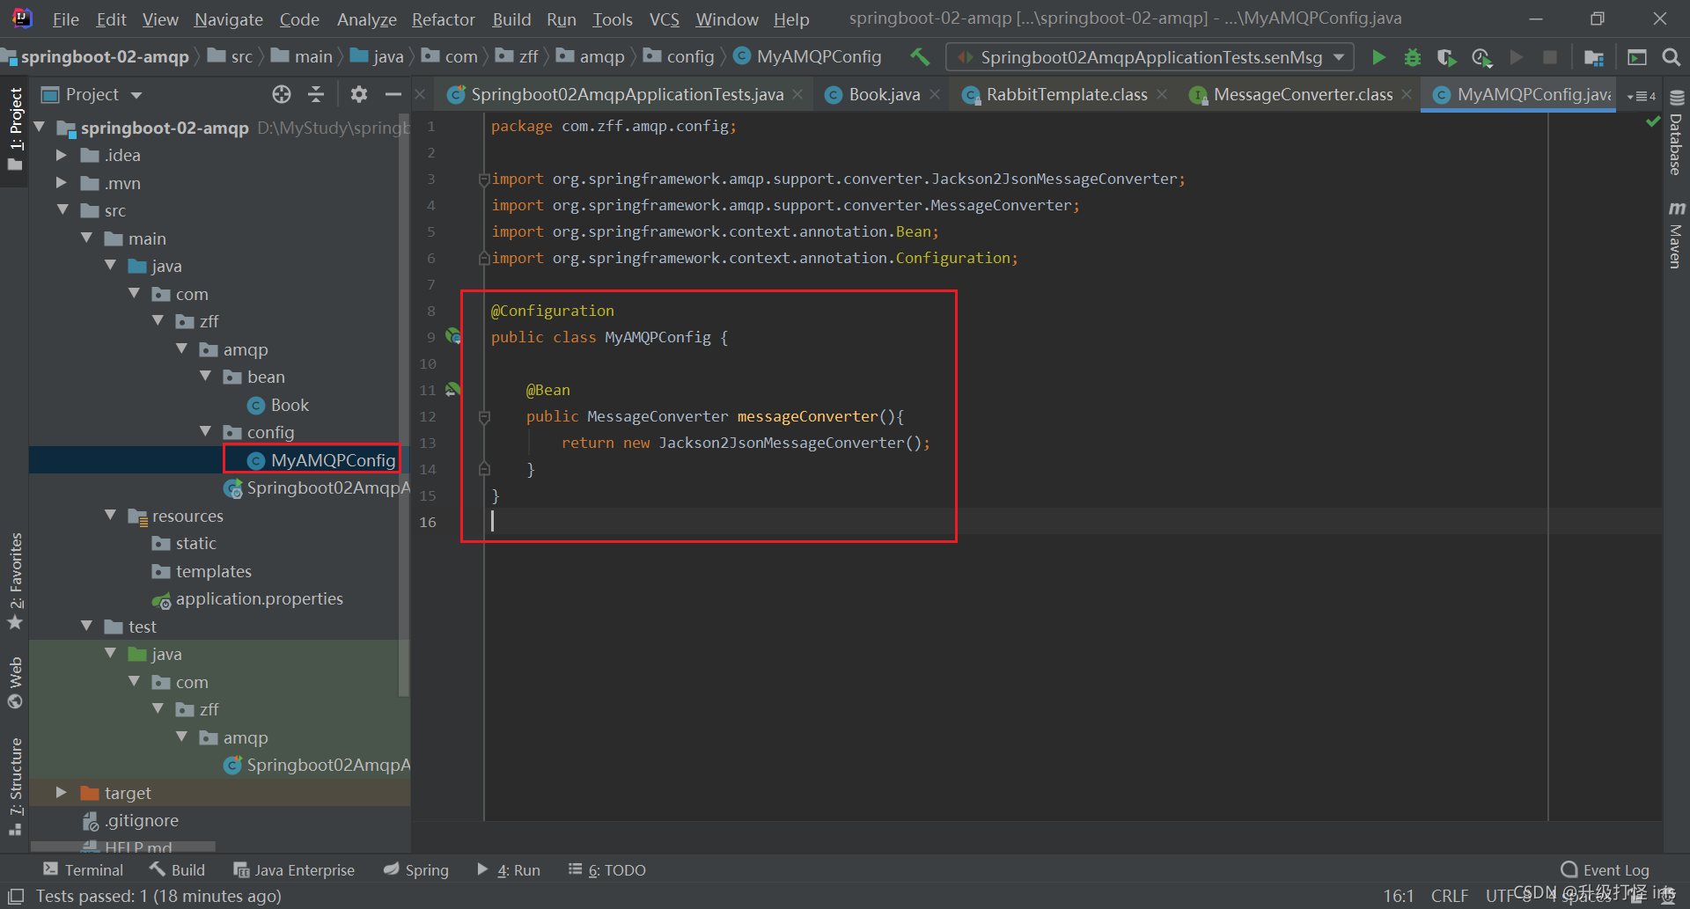The image size is (1690, 909).
Task: Start debugging with the bug icon
Action: tap(1413, 57)
